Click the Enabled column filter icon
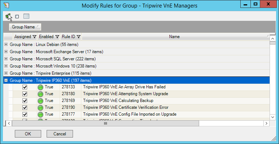279x144 pixels. pyautogui.click(x=57, y=37)
